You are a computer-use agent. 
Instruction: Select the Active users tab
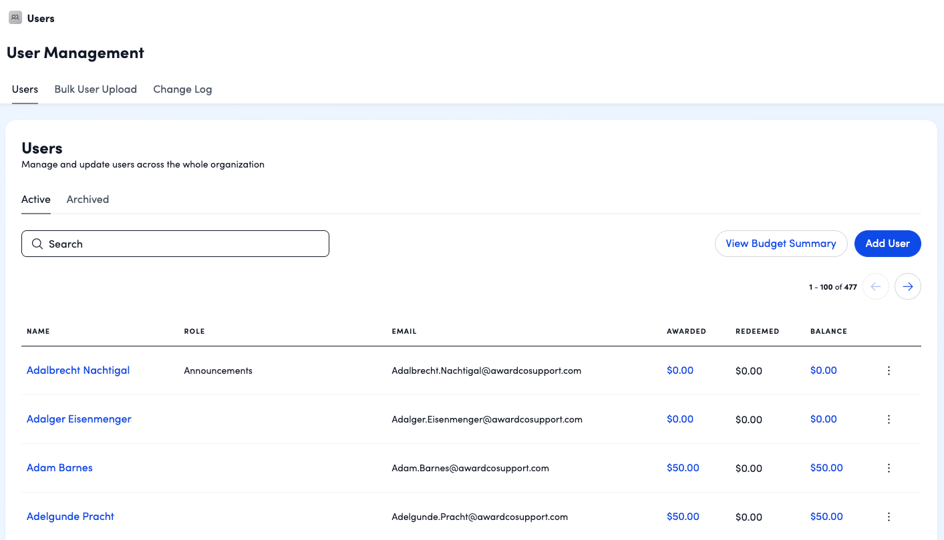pyautogui.click(x=36, y=200)
